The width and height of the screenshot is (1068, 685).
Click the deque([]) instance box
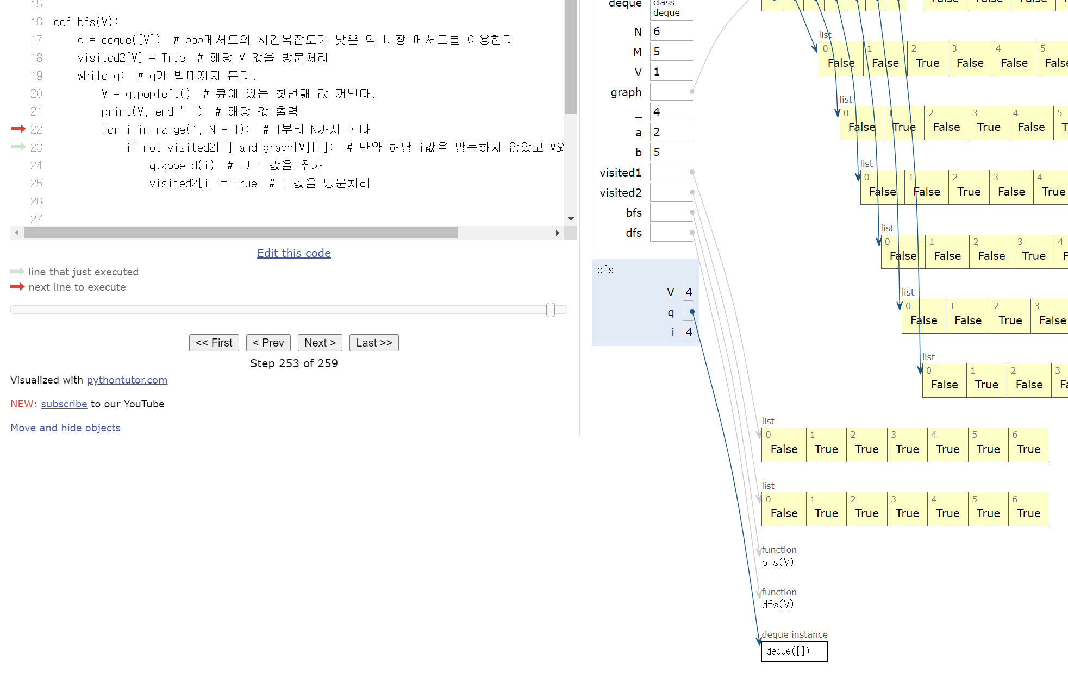[794, 651]
